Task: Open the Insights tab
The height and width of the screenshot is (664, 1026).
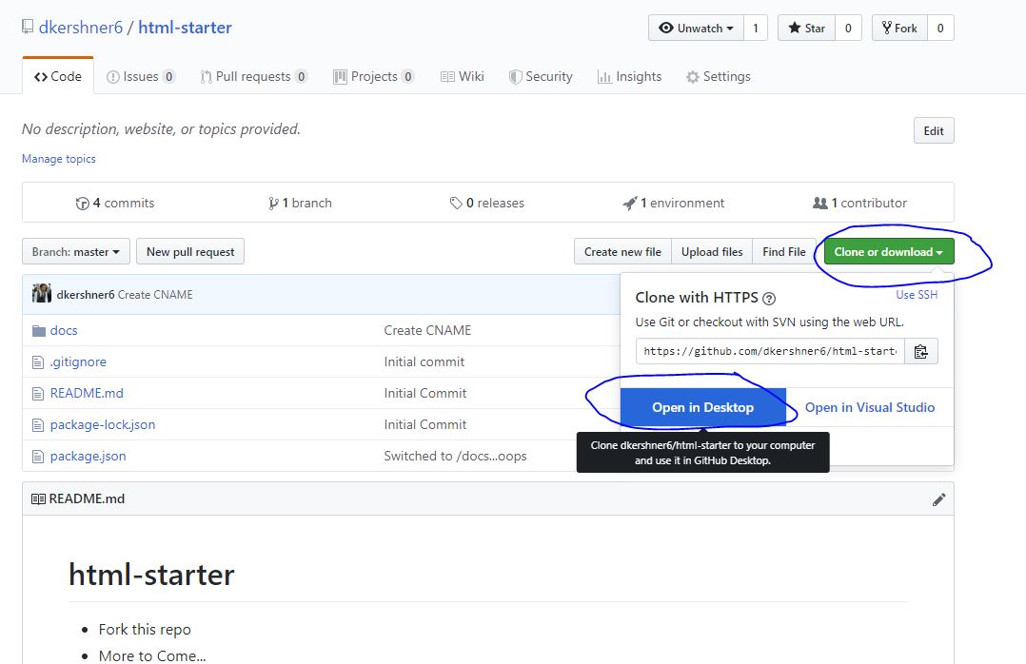Action: pos(629,76)
